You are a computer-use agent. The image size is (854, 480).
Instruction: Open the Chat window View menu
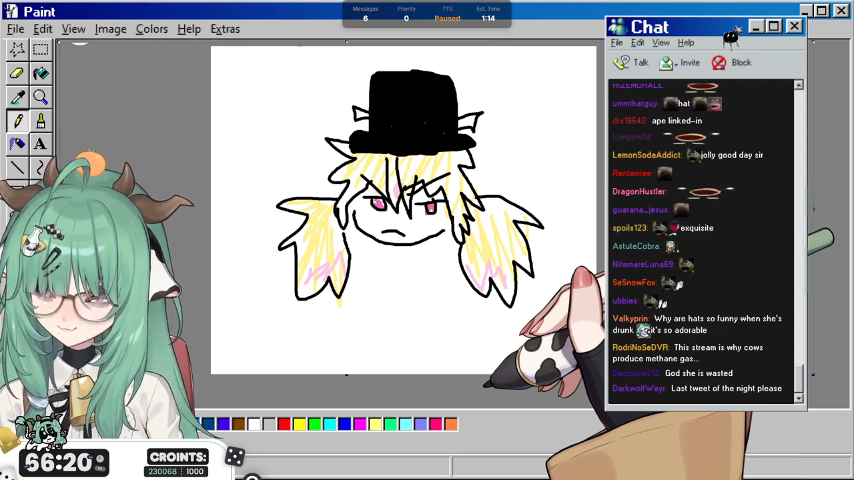tap(661, 43)
